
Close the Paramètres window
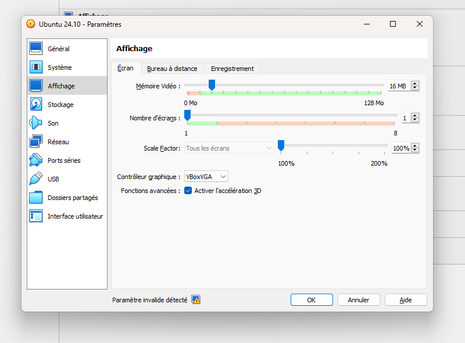419,24
